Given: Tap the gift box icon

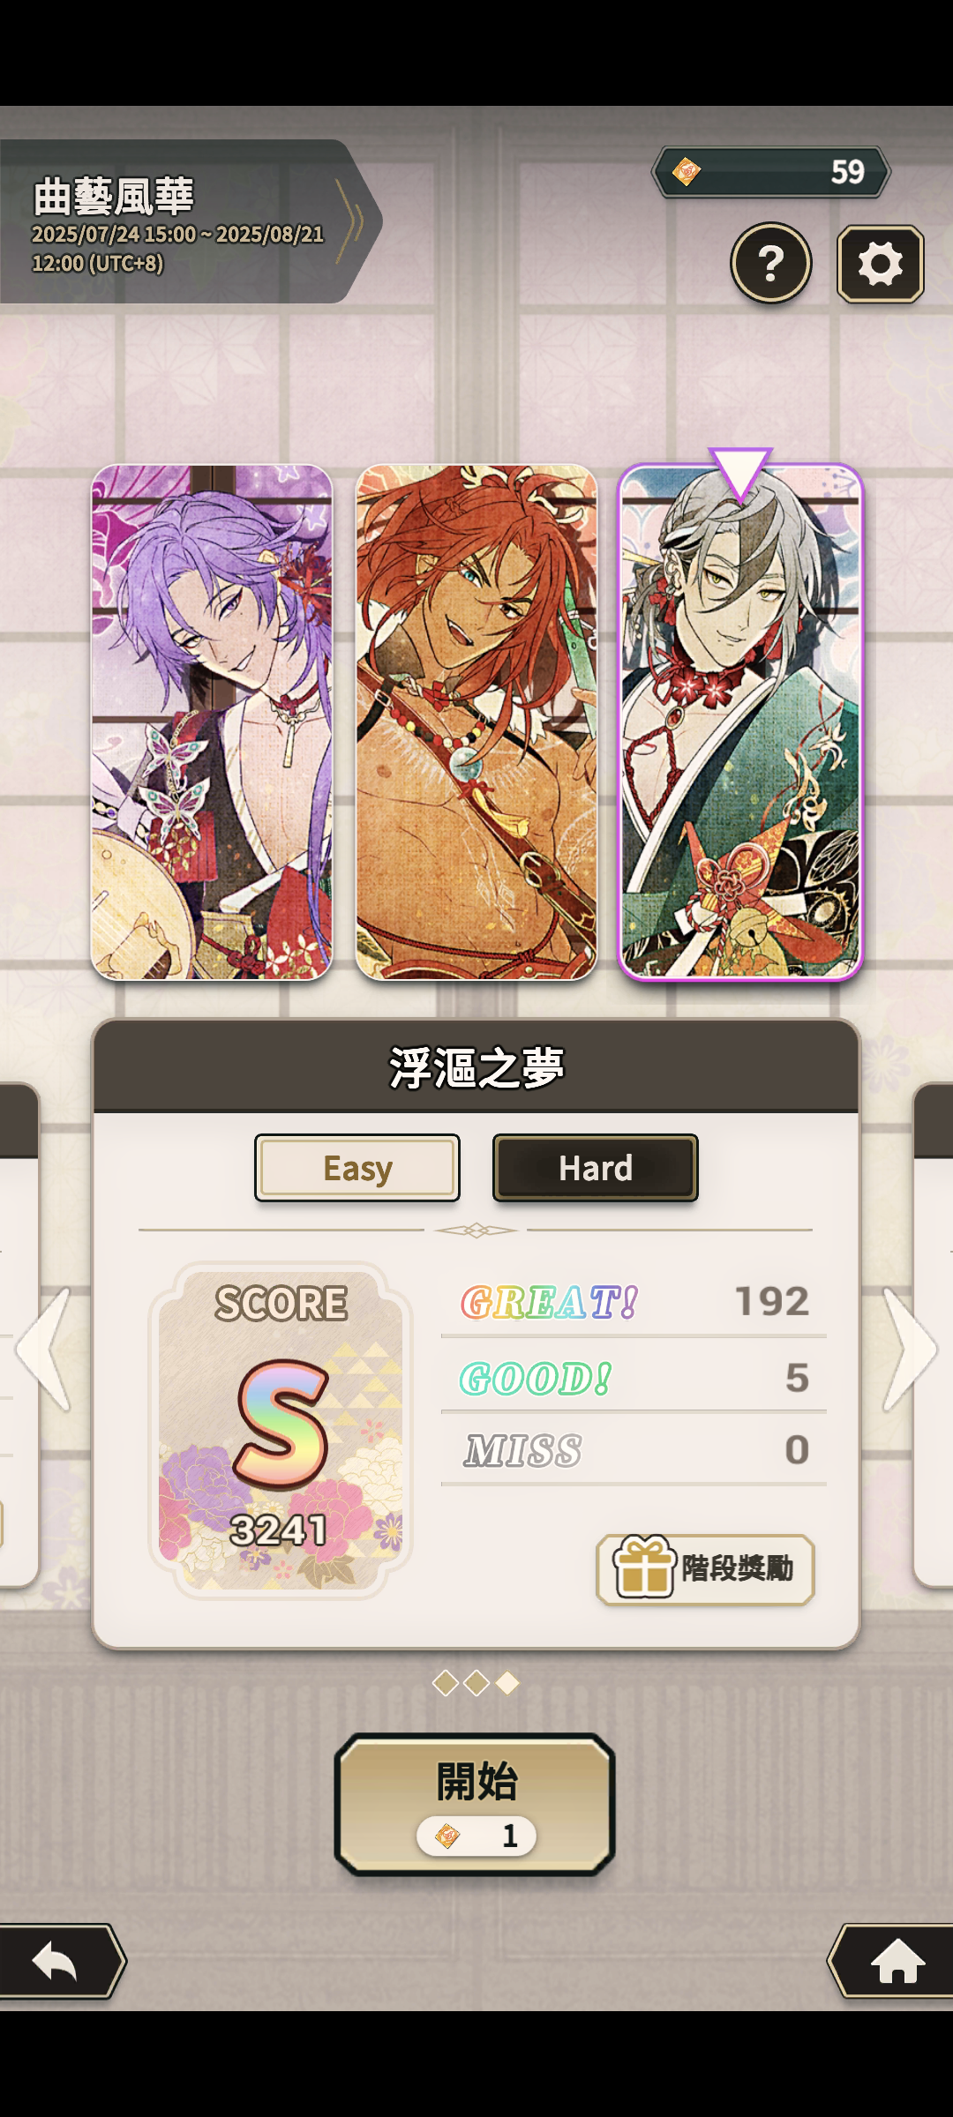Looking at the screenshot, I should pyautogui.click(x=645, y=1567).
